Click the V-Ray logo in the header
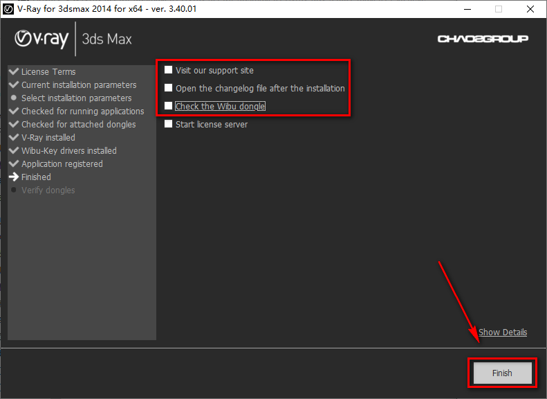This screenshot has width=547, height=399. 41,39
